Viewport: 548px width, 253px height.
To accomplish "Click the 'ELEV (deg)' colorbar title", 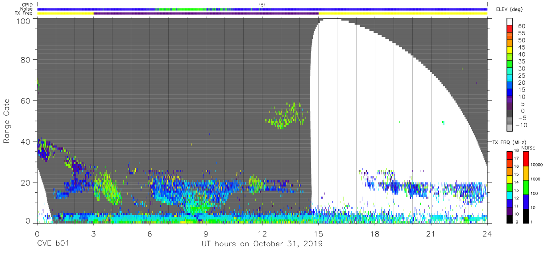I will [x=509, y=9].
